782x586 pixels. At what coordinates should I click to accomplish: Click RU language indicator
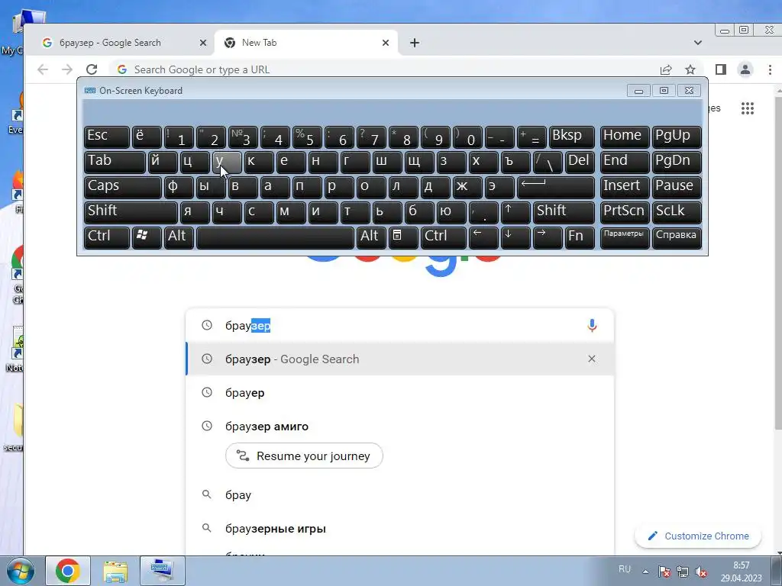coord(625,569)
